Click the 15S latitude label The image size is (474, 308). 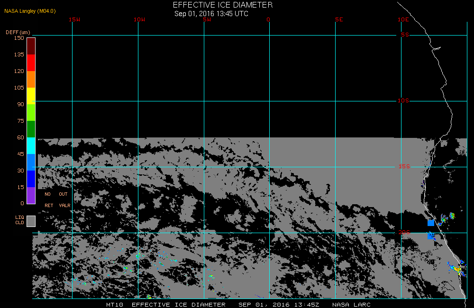click(x=404, y=166)
